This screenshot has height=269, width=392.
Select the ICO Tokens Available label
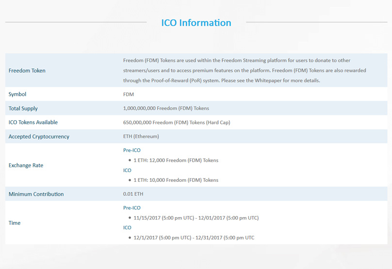click(x=33, y=123)
